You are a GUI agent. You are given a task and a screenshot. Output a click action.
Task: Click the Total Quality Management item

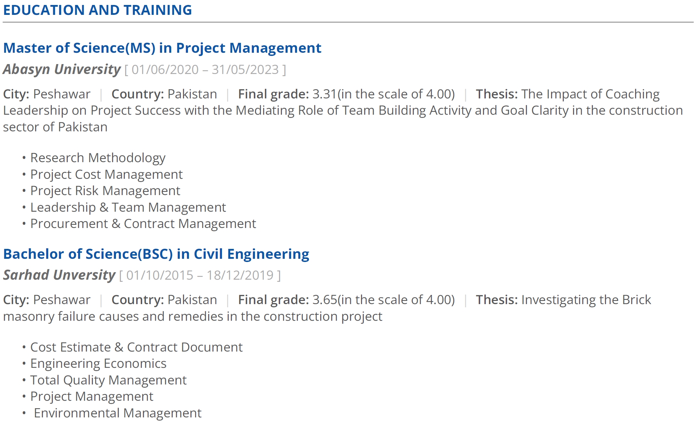click(109, 380)
